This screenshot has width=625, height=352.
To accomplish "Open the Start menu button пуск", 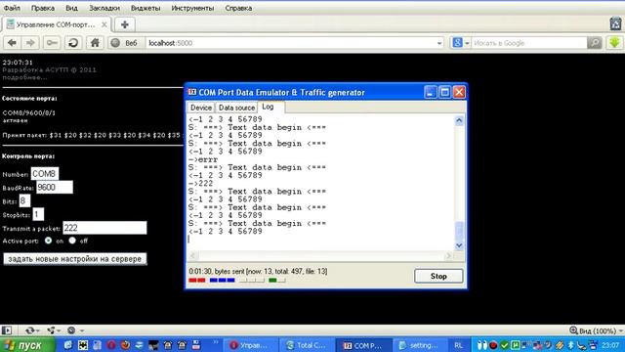I will click(x=27, y=345).
